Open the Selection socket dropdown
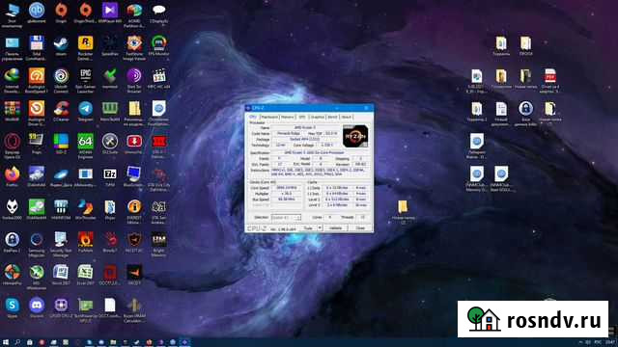The image size is (618, 347). 286,217
